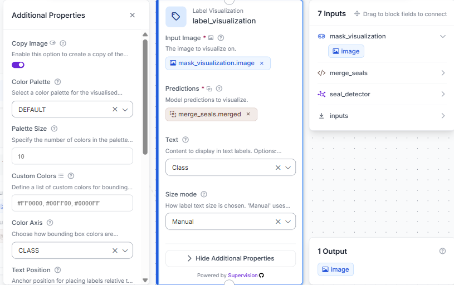Viewport: 454px width, 285px height.
Task: Click the Custom Colors help icon
Action: (x=71, y=176)
